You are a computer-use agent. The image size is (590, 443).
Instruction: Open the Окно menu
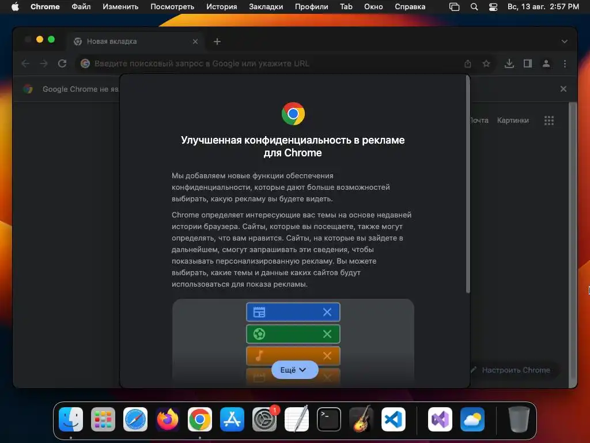(373, 7)
